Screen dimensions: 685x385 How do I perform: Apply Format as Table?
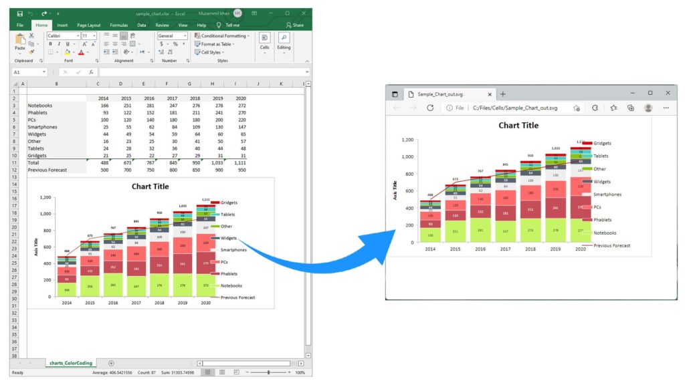215,43
